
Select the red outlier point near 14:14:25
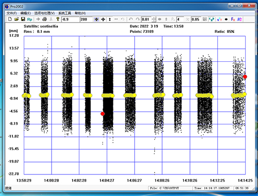click(x=245, y=77)
